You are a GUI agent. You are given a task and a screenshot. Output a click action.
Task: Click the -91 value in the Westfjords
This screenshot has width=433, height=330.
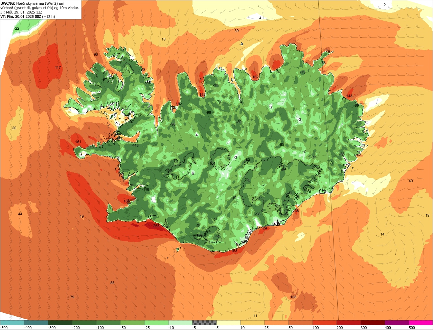(104, 80)
